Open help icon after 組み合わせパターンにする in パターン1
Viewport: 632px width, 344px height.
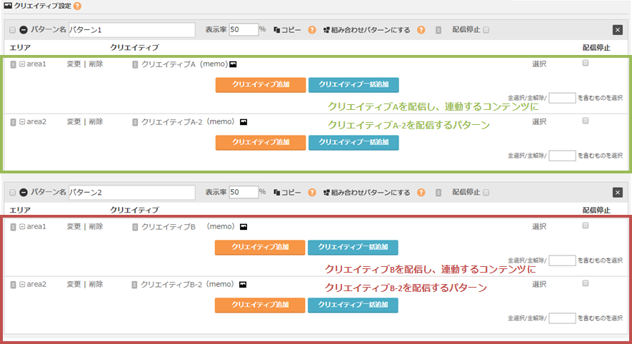421,30
